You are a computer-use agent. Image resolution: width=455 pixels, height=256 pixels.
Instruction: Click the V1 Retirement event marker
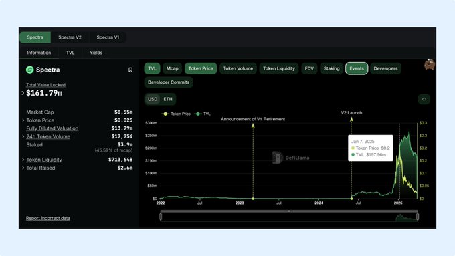coord(253,126)
